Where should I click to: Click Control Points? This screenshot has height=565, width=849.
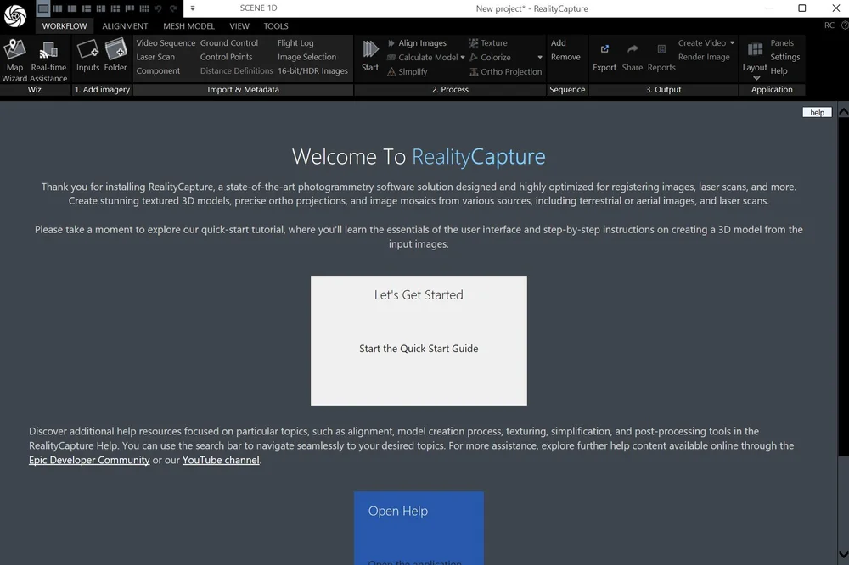(227, 57)
